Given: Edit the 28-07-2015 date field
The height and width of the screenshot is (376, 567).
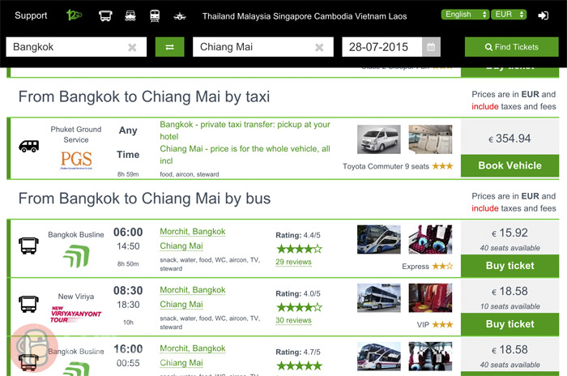Looking at the screenshot, I should [x=382, y=47].
